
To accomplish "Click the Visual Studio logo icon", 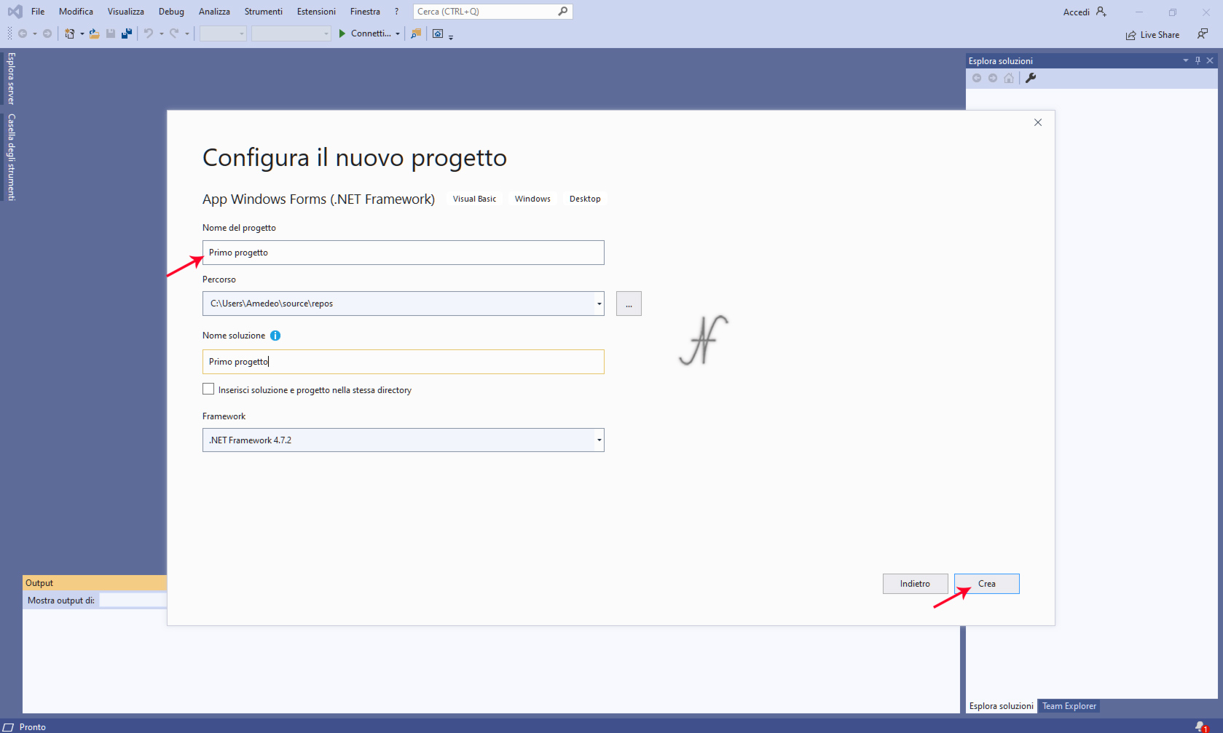I will click(x=15, y=12).
